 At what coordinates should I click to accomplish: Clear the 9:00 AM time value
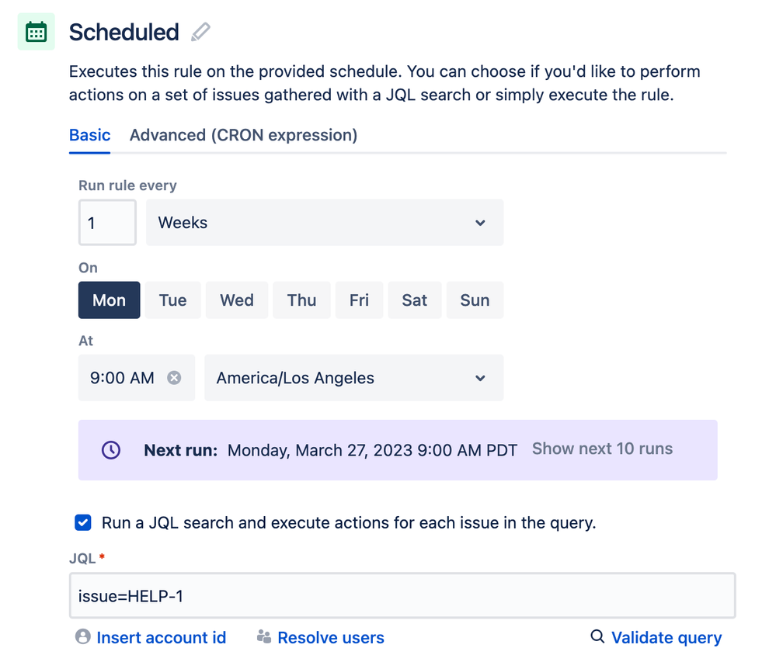tap(174, 378)
